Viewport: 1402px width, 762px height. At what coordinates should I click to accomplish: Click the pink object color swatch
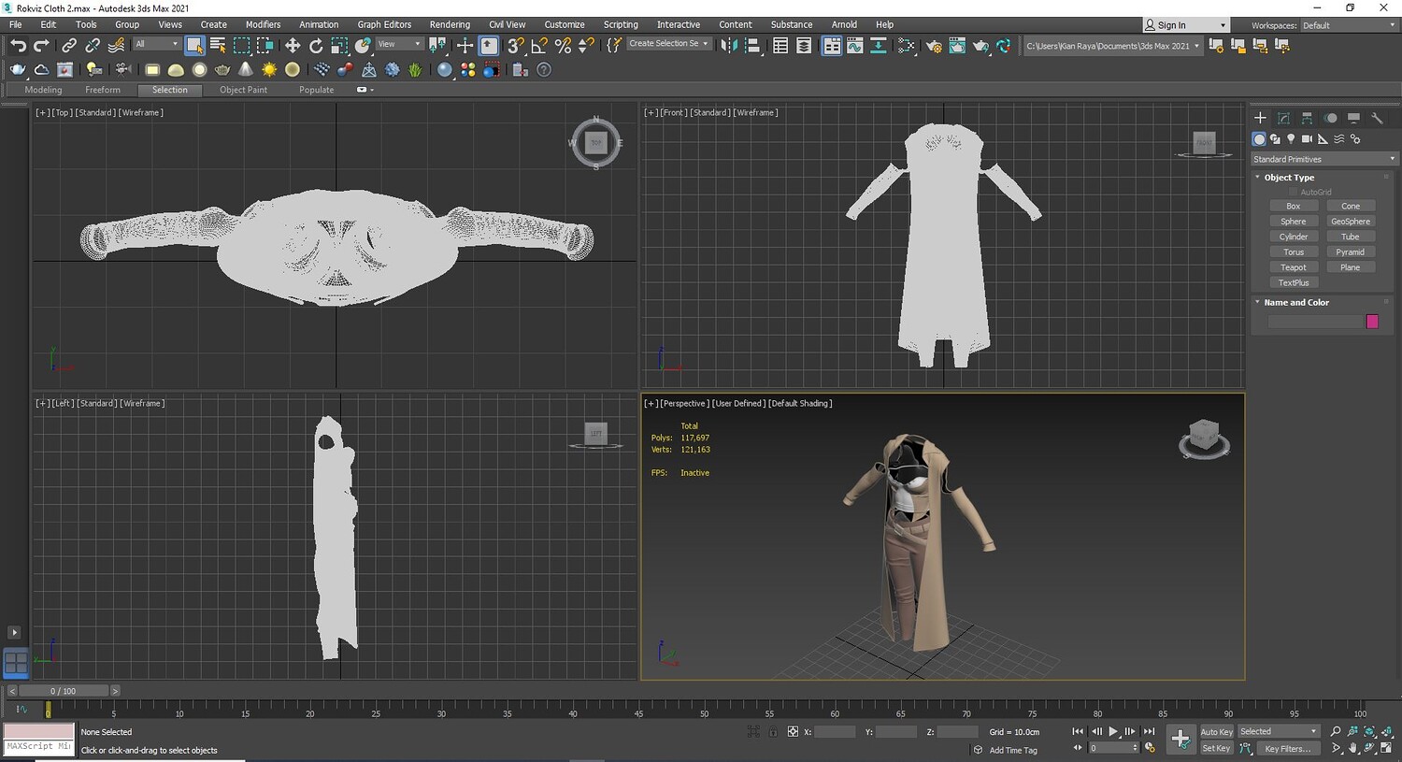(1372, 322)
